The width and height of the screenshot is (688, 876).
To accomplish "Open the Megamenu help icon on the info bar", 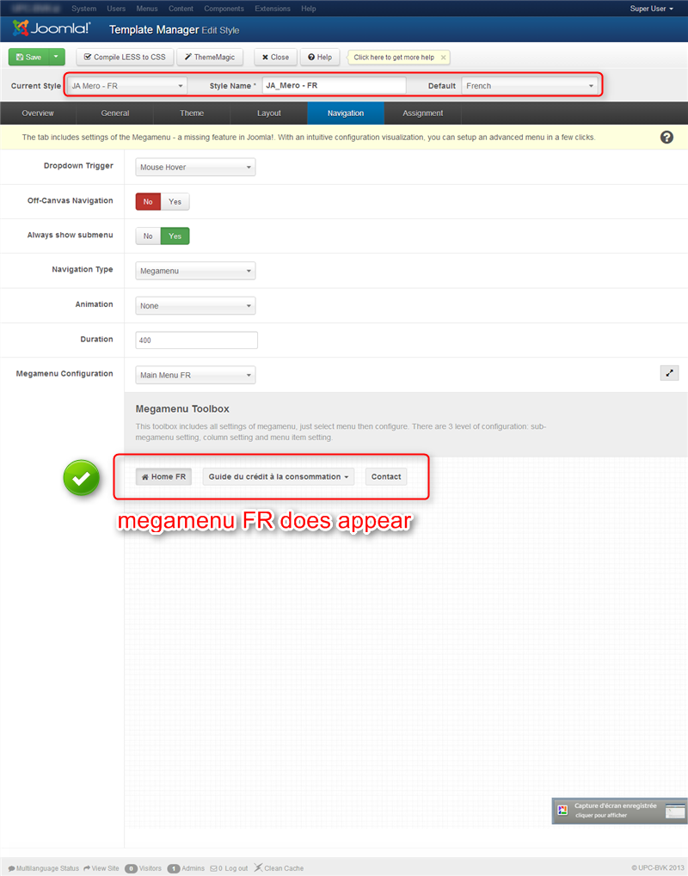I will pyautogui.click(x=666, y=137).
